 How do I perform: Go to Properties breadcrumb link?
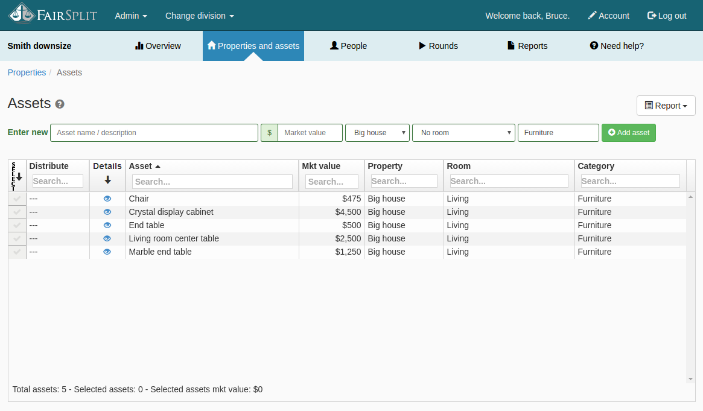coord(27,72)
